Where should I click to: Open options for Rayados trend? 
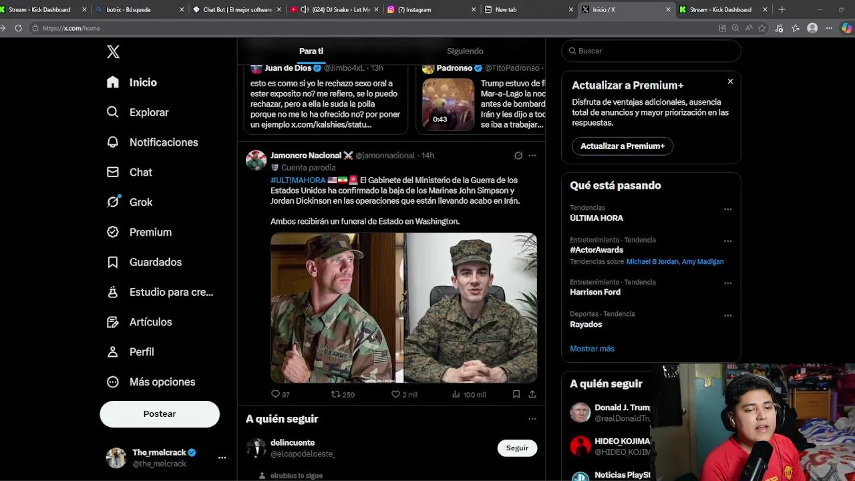(727, 315)
